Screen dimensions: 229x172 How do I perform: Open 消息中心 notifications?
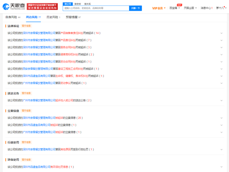click(x=207, y=8)
